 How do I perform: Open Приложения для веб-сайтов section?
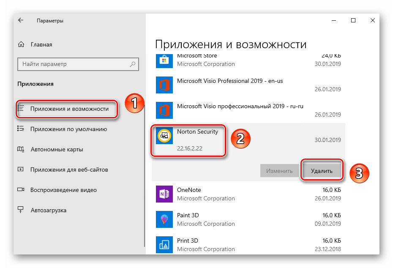(69, 170)
